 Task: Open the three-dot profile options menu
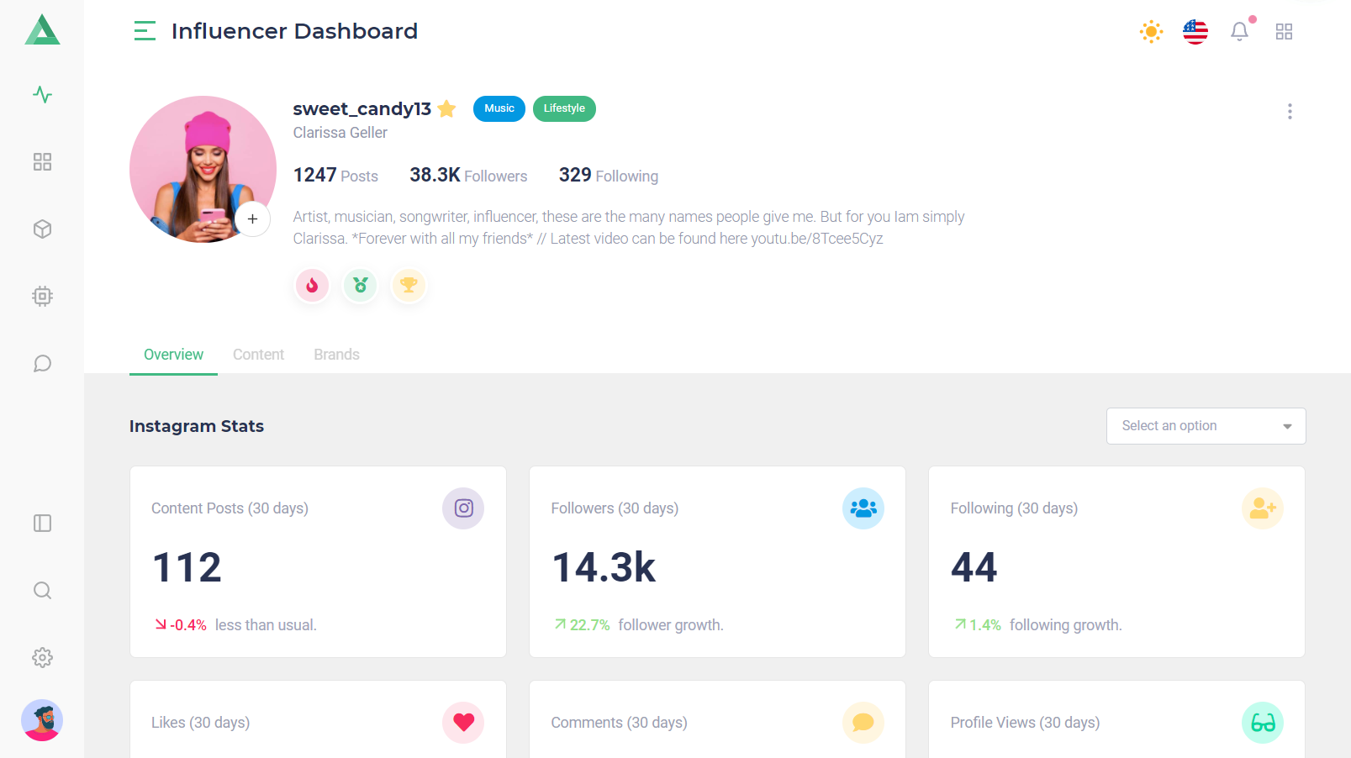pos(1290,111)
